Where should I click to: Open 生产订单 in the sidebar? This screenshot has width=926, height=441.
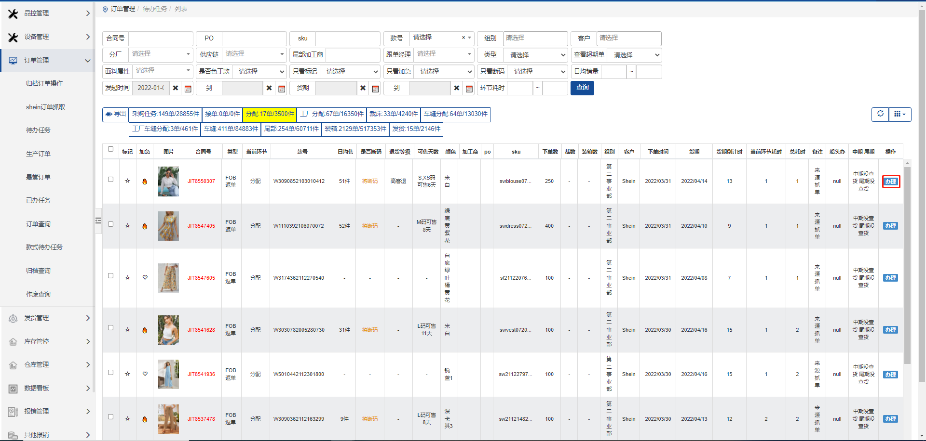[38, 154]
